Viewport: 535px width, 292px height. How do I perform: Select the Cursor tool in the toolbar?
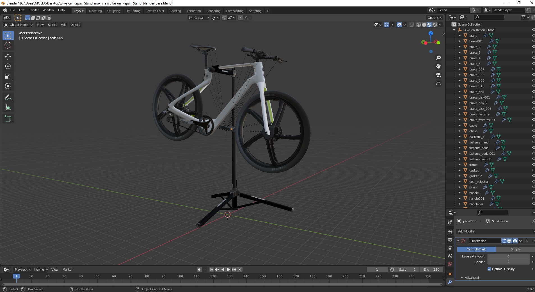pyautogui.click(x=8, y=45)
